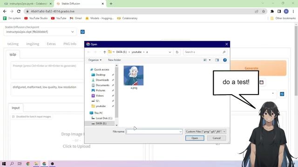Select the txt2img tab
Screen dimensions: 298x167
(x=13, y=44)
